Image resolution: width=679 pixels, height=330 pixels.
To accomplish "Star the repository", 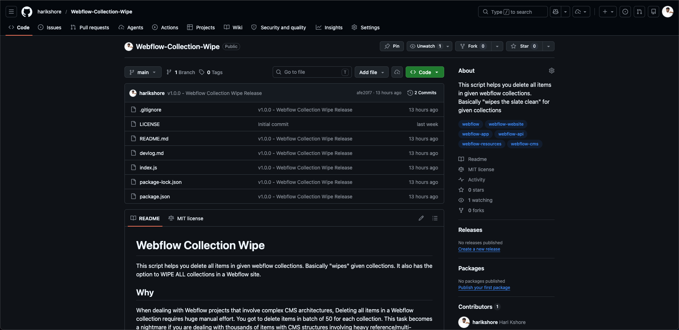I will 524,46.
